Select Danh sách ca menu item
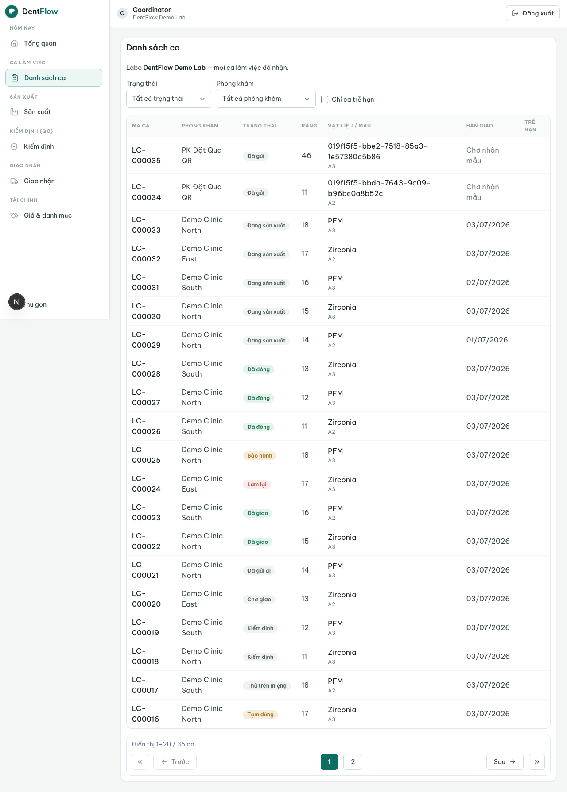The image size is (567, 792). tap(54, 78)
